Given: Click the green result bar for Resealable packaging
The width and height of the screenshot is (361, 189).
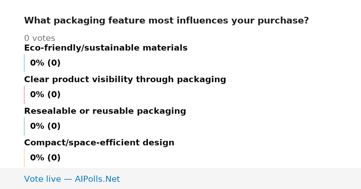Looking at the screenshot, I should 24,126.
